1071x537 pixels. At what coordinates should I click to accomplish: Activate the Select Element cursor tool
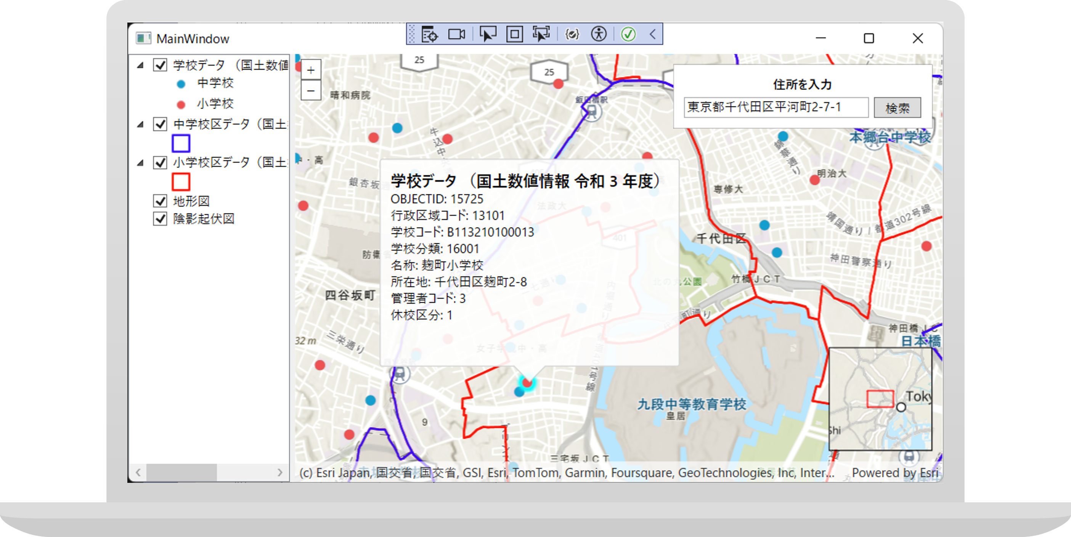pyautogui.click(x=488, y=35)
